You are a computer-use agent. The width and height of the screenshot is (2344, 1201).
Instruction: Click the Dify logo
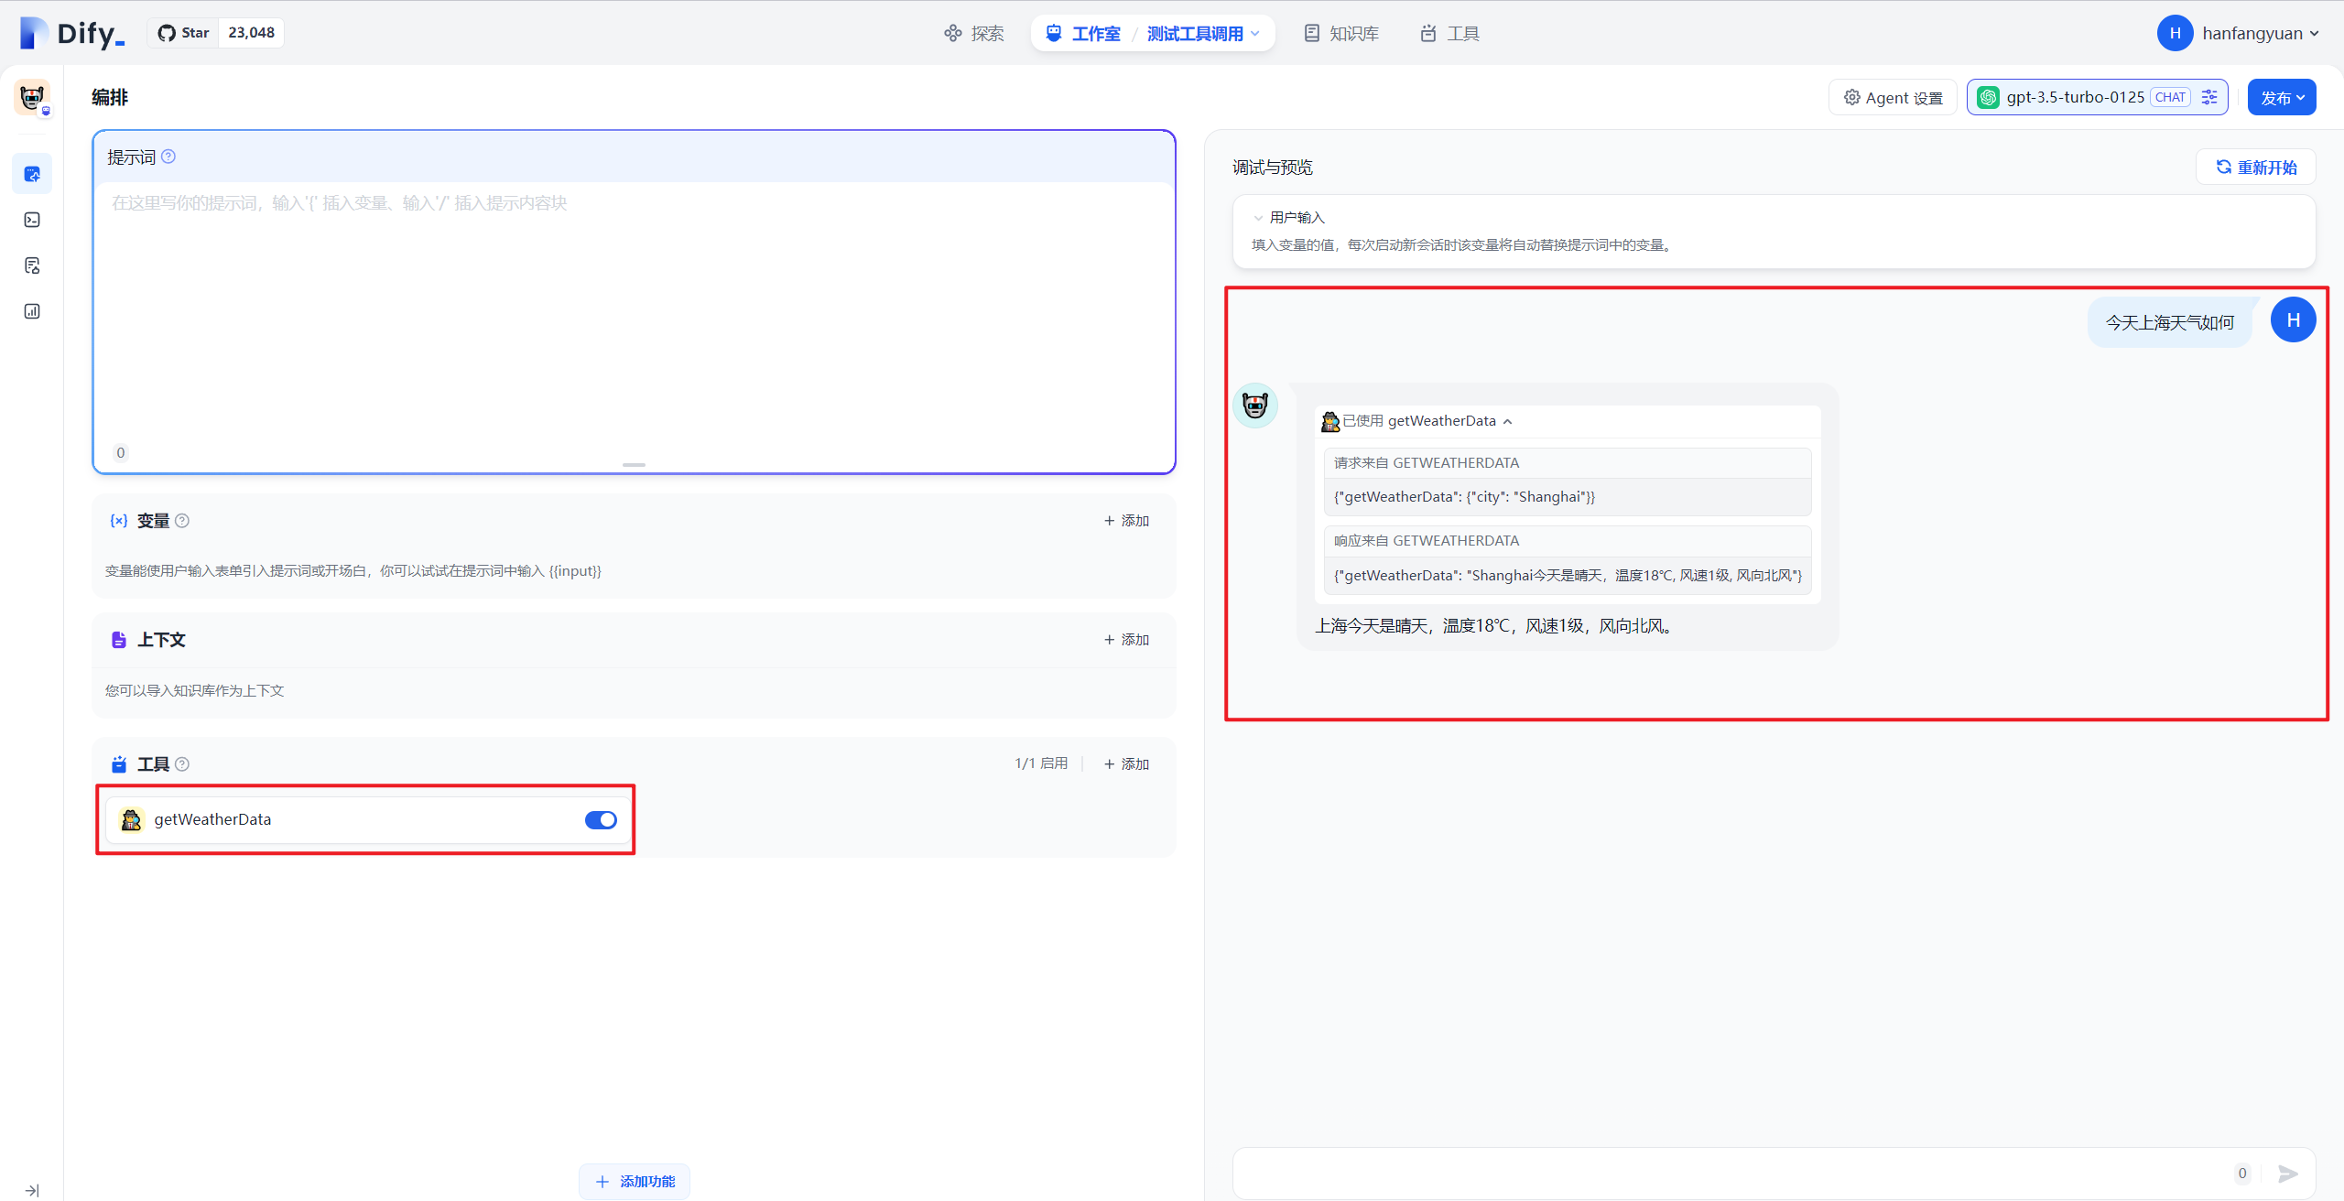coord(71,33)
